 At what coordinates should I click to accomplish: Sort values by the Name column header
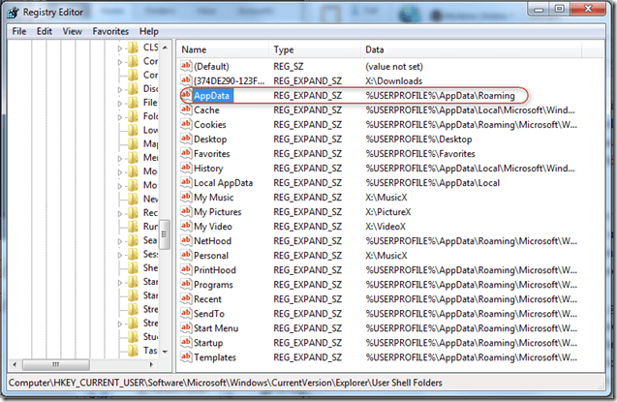coord(223,48)
